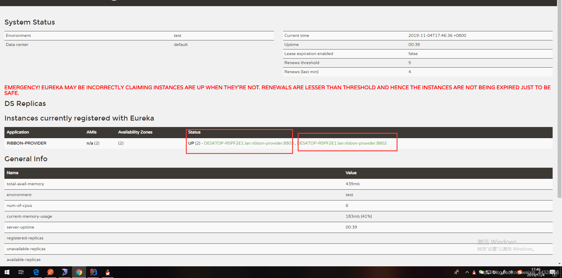Click the Renews threshold label
Image resolution: width=562 pixels, height=278 pixels.
click(301, 63)
